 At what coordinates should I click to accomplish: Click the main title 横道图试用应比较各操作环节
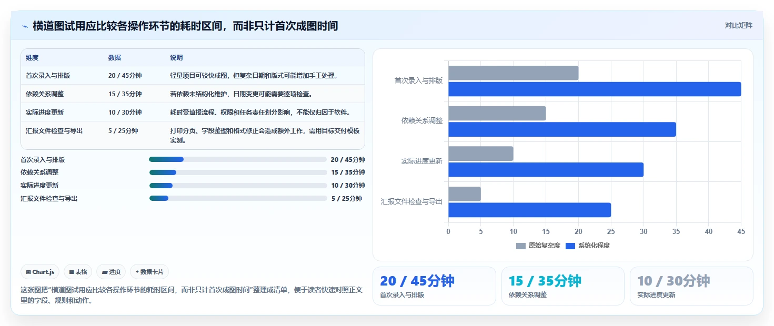pos(185,26)
